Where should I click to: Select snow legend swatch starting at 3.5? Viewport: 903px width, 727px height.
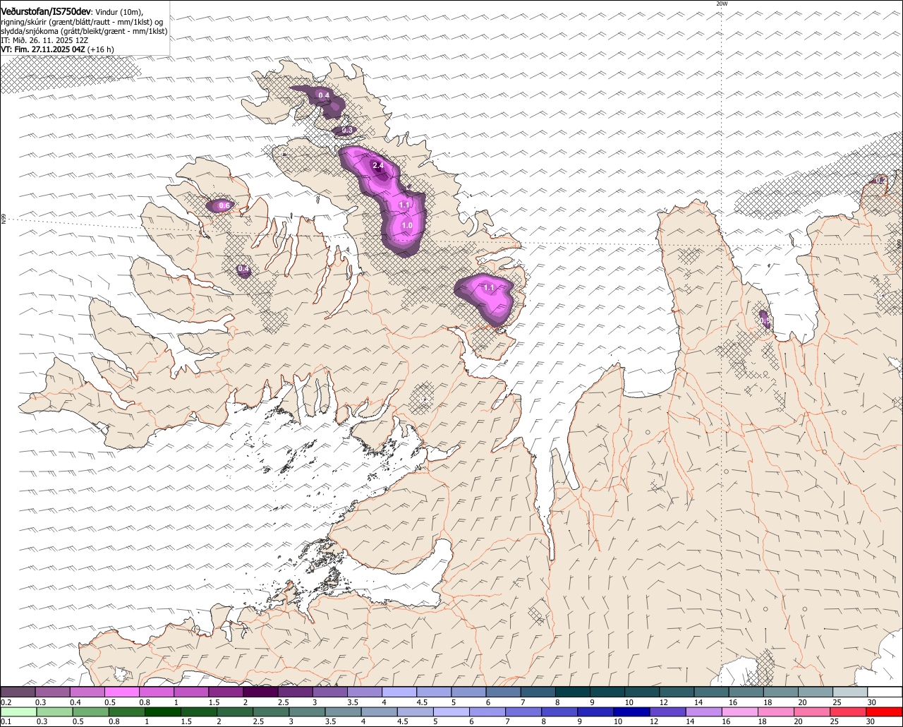coord(364,692)
